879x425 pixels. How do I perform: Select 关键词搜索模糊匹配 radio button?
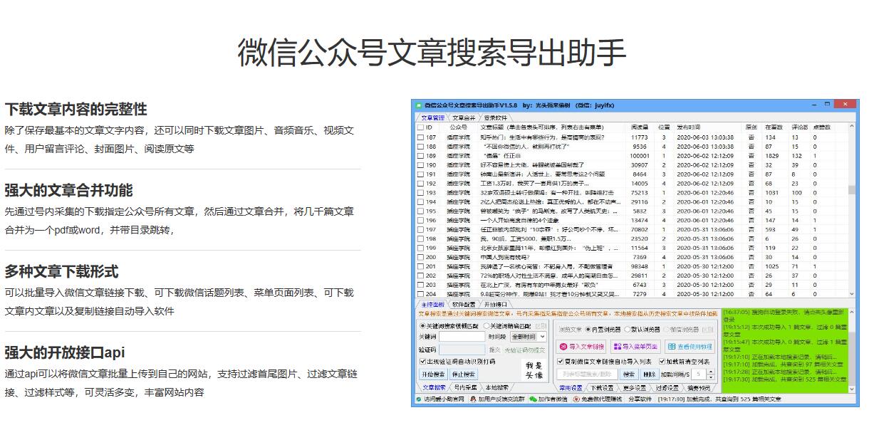(x=422, y=325)
